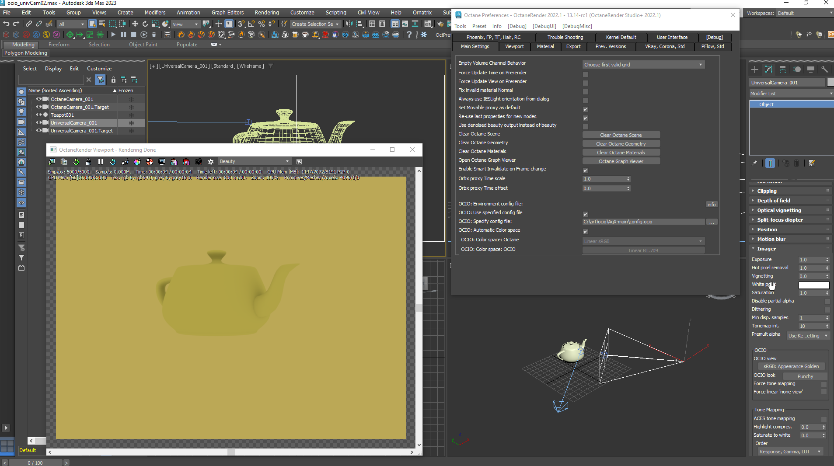
Task: Expand the Depth of field rollout
Action: pos(791,201)
